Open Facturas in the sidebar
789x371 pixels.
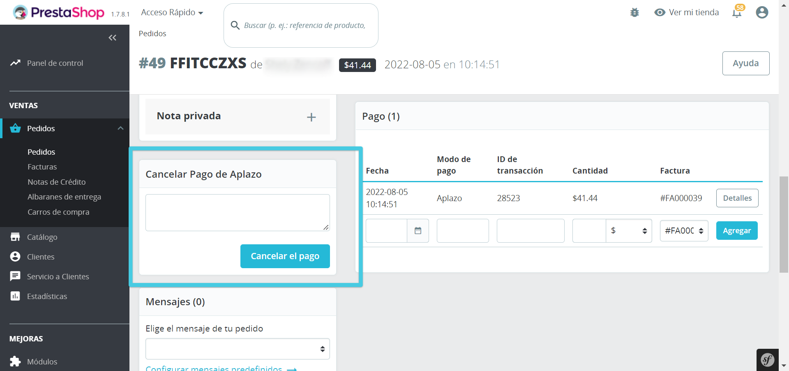coord(42,167)
